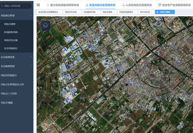This screenshot has height=133, width=193.
Task: Click the 安全生产全流程管理系统 icon
Action: tap(160, 5)
